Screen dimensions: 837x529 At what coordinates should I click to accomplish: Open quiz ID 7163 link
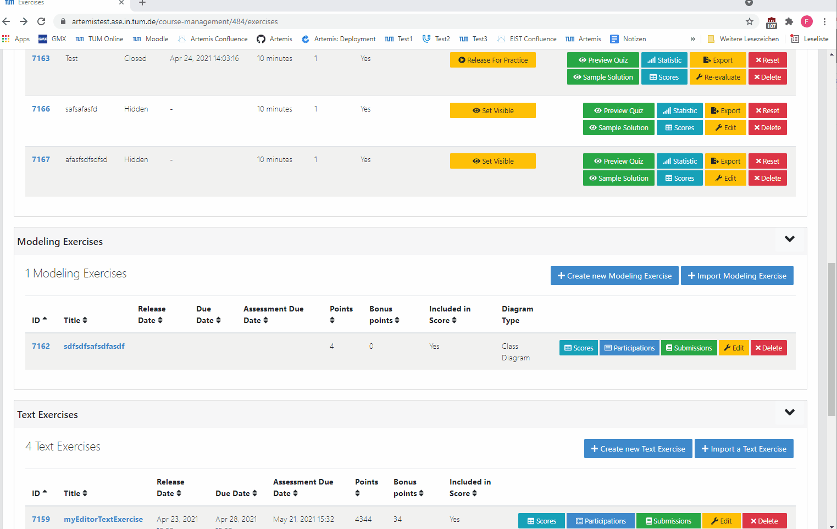pyautogui.click(x=41, y=58)
